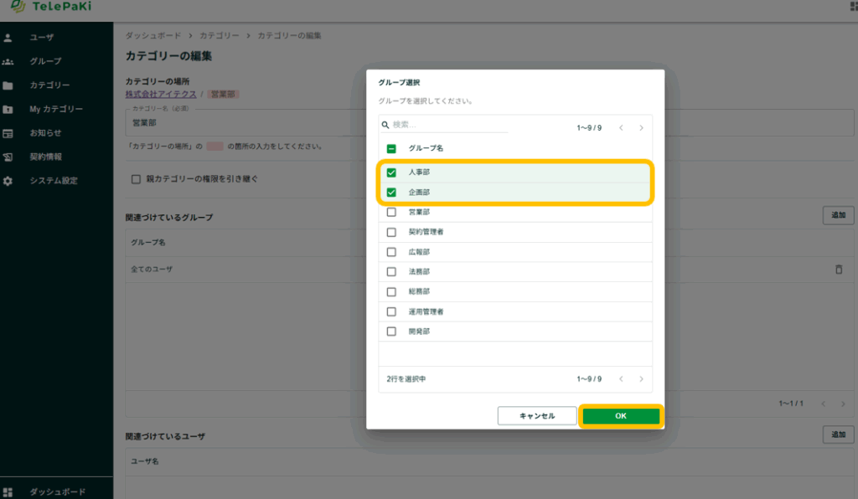Uncheck the 人事部 checkbox
This screenshot has width=858, height=499.
click(x=391, y=172)
